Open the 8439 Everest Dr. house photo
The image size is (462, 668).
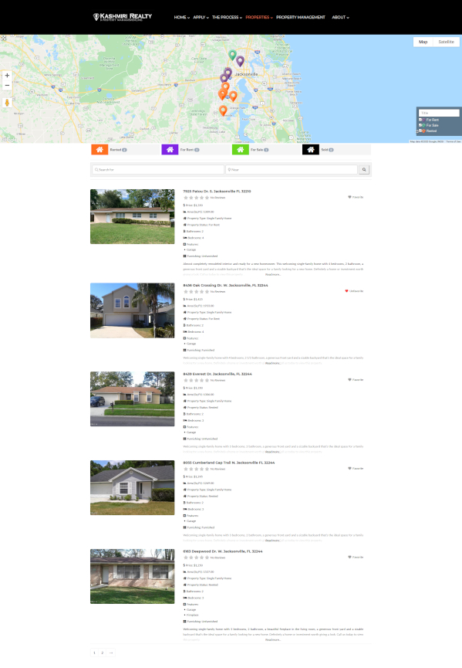tap(133, 398)
